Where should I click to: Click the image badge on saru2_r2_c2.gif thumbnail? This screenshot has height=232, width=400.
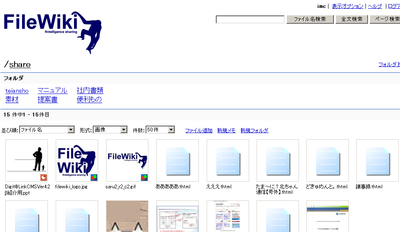point(144,177)
